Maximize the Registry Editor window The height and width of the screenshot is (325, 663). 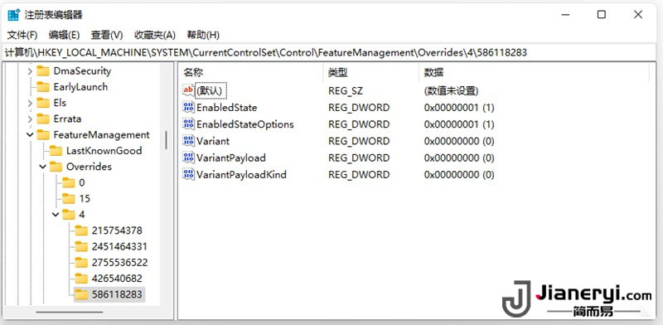(602, 14)
